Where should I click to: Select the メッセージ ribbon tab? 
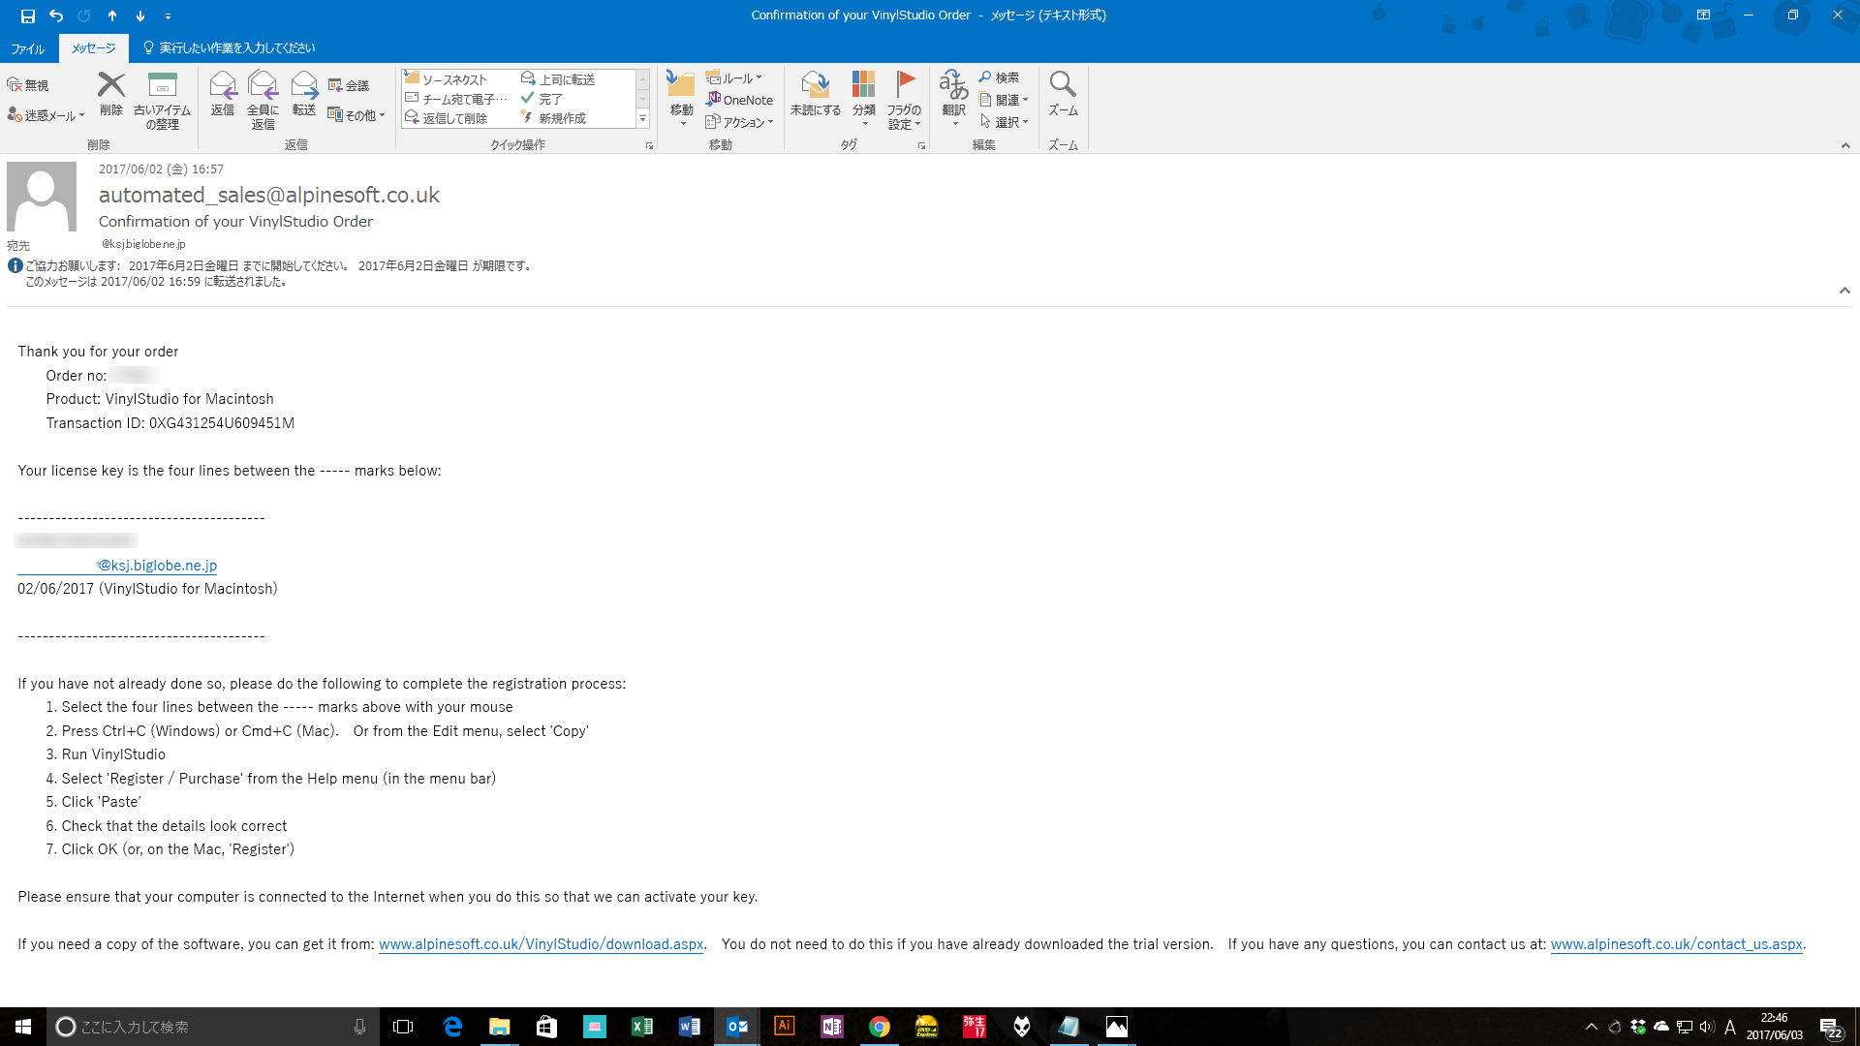(93, 48)
